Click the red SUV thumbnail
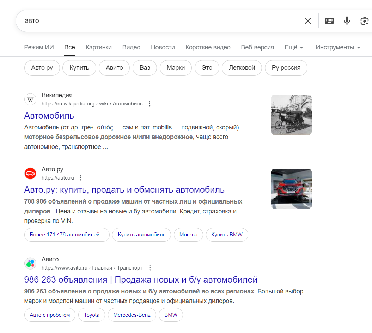372x333 pixels. click(x=291, y=189)
